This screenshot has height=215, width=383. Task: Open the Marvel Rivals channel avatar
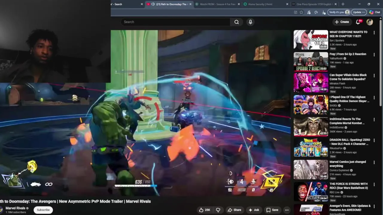pos(1,210)
